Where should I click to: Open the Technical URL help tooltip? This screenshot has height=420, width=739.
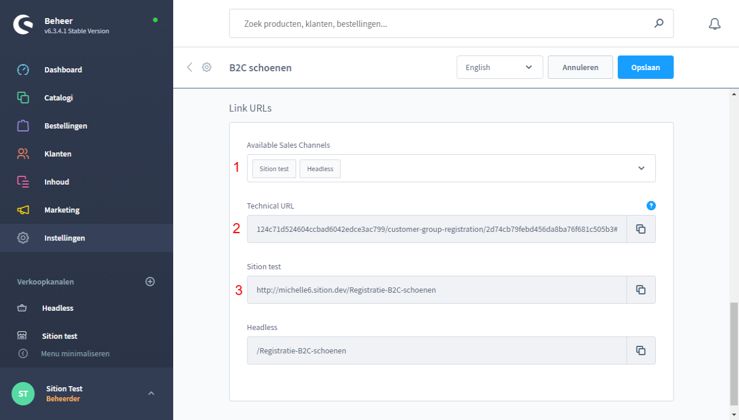coord(651,206)
